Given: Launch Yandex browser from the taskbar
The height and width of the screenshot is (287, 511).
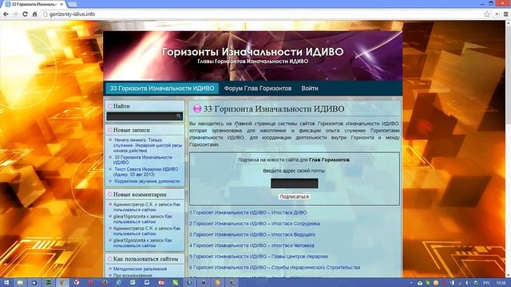Looking at the screenshot, I should pyautogui.click(x=77, y=283).
